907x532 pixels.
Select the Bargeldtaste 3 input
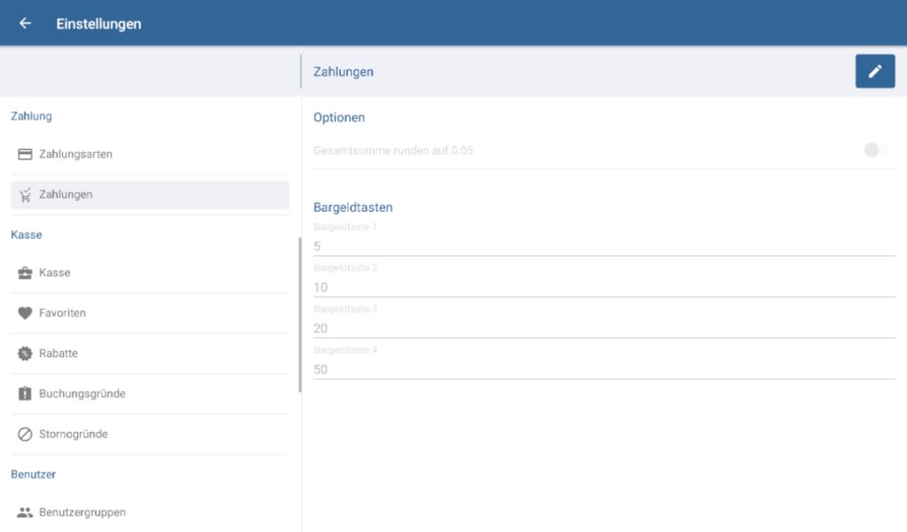coord(602,328)
